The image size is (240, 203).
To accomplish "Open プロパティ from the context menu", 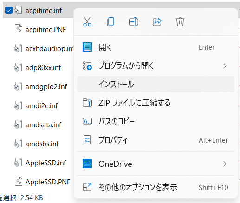I will click(156, 140).
